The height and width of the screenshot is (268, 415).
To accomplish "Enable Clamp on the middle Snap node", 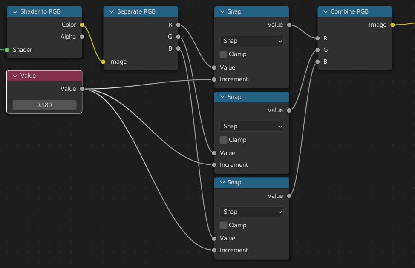I will pyautogui.click(x=223, y=140).
